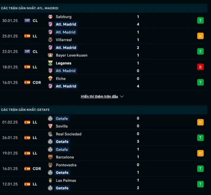The height and width of the screenshot is (195, 211).
Task: Open the Getafe team name in Sevilla match
Action: [x=61, y=118]
